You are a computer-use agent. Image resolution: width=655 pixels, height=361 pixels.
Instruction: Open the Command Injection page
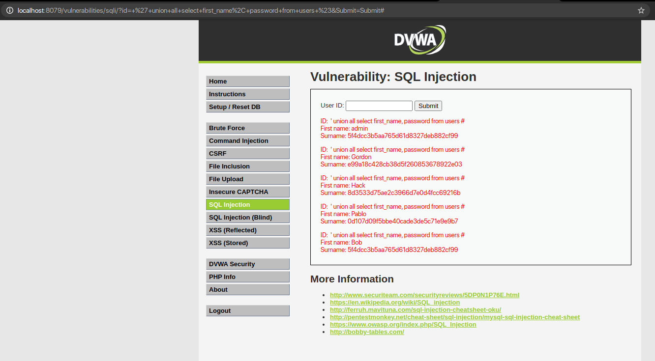[248, 141]
